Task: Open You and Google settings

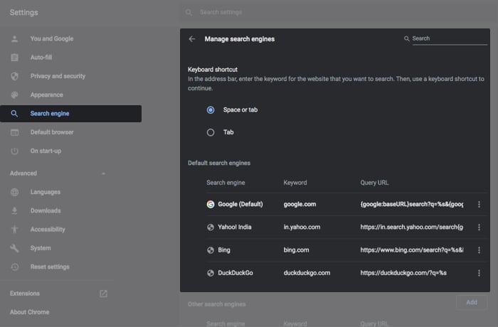Action: pos(52,38)
